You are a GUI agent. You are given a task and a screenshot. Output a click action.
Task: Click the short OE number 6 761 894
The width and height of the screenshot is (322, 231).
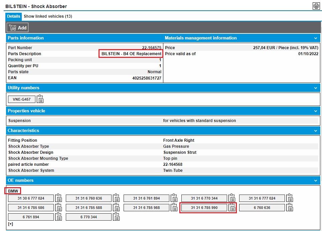click(31, 217)
